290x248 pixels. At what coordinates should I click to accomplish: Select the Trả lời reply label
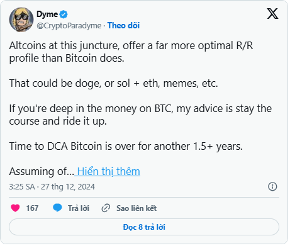click(x=79, y=208)
